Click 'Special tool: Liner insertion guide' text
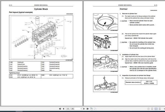 139,63
